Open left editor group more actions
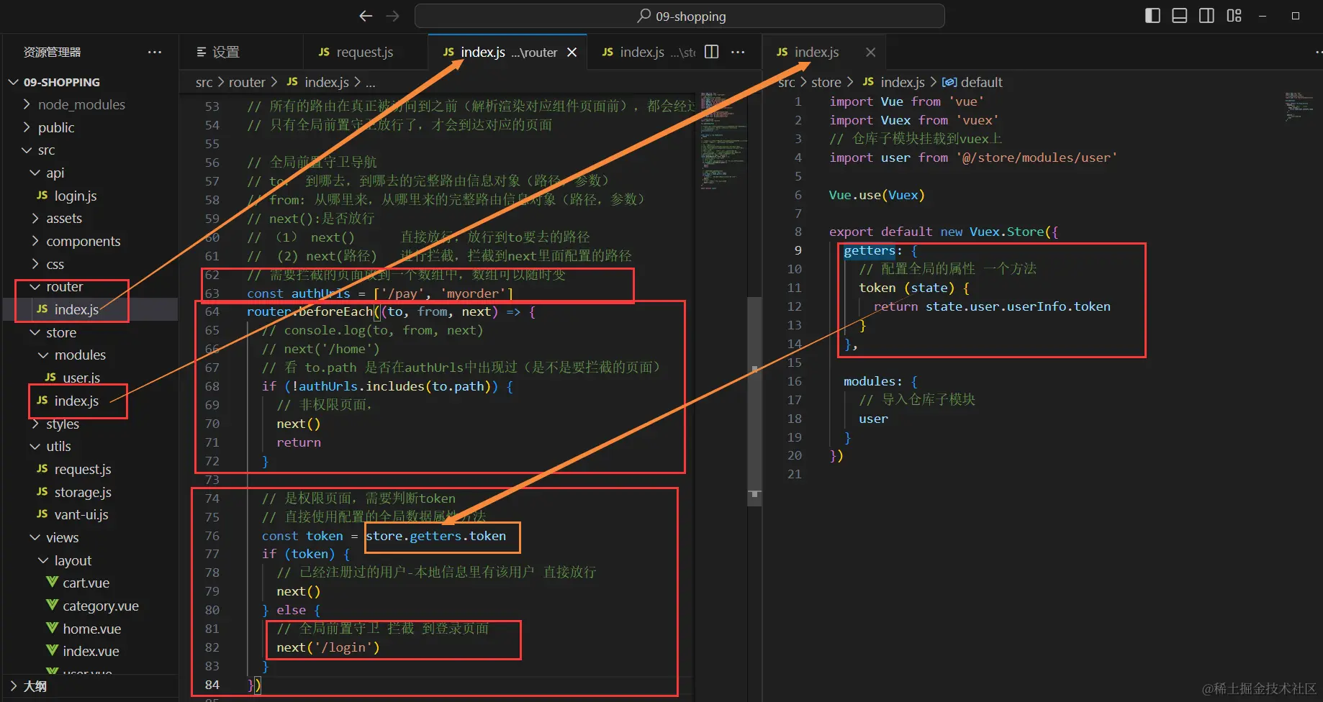Screen dimensions: 1323x702 click(738, 52)
